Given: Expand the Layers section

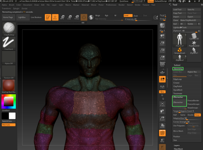Looking at the screenshot, I should tap(177, 145).
